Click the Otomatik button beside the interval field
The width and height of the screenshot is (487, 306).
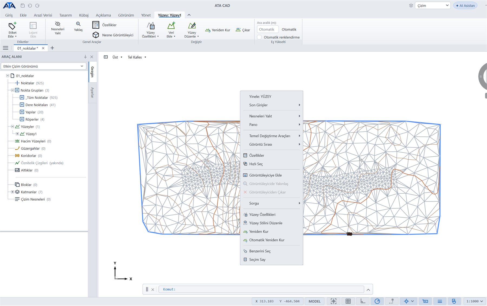[x=289, y=29]
